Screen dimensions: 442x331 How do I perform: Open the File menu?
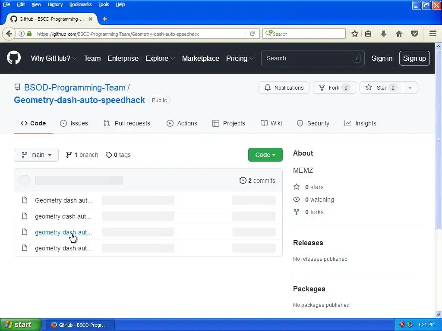click(x=6, y=4)
